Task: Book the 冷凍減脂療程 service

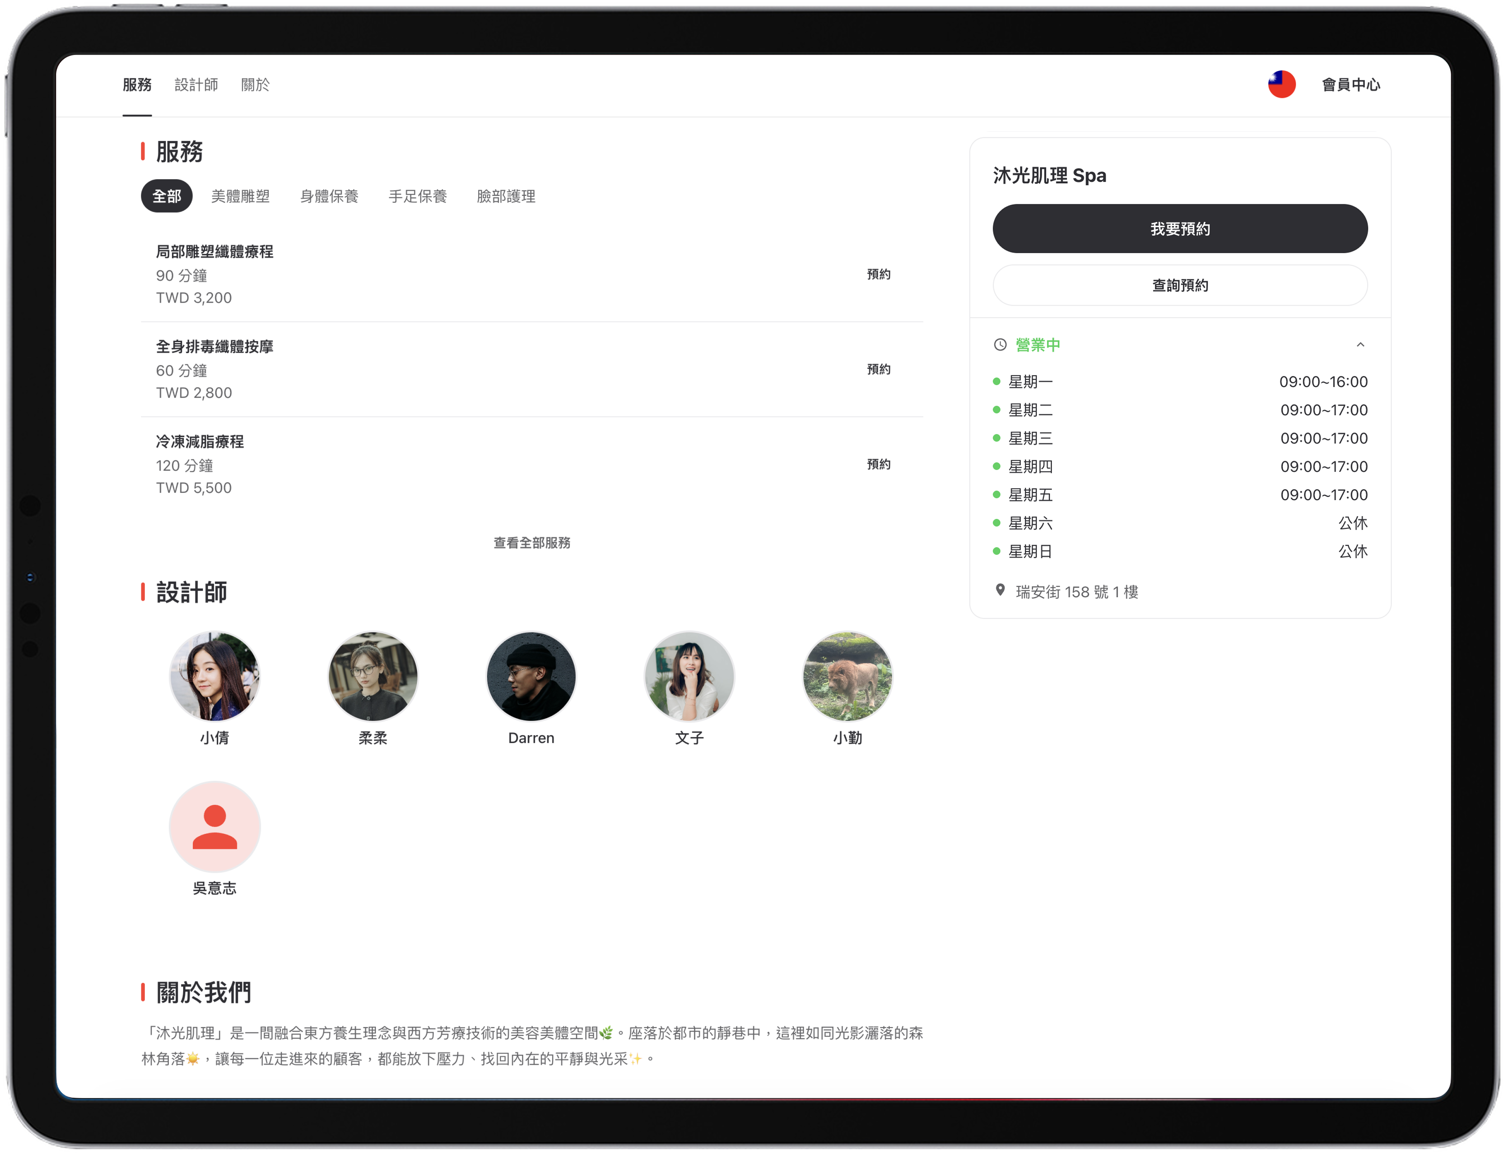Action: tap(878, 464)
